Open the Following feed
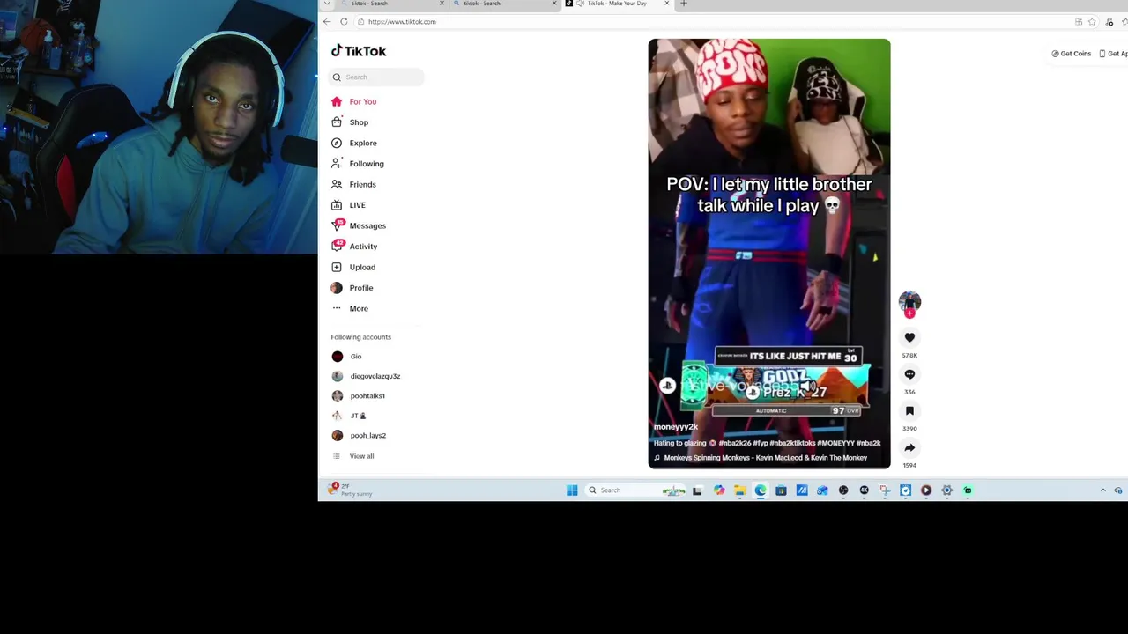This screenshot has width=1128, height=634. pos(358,164)
